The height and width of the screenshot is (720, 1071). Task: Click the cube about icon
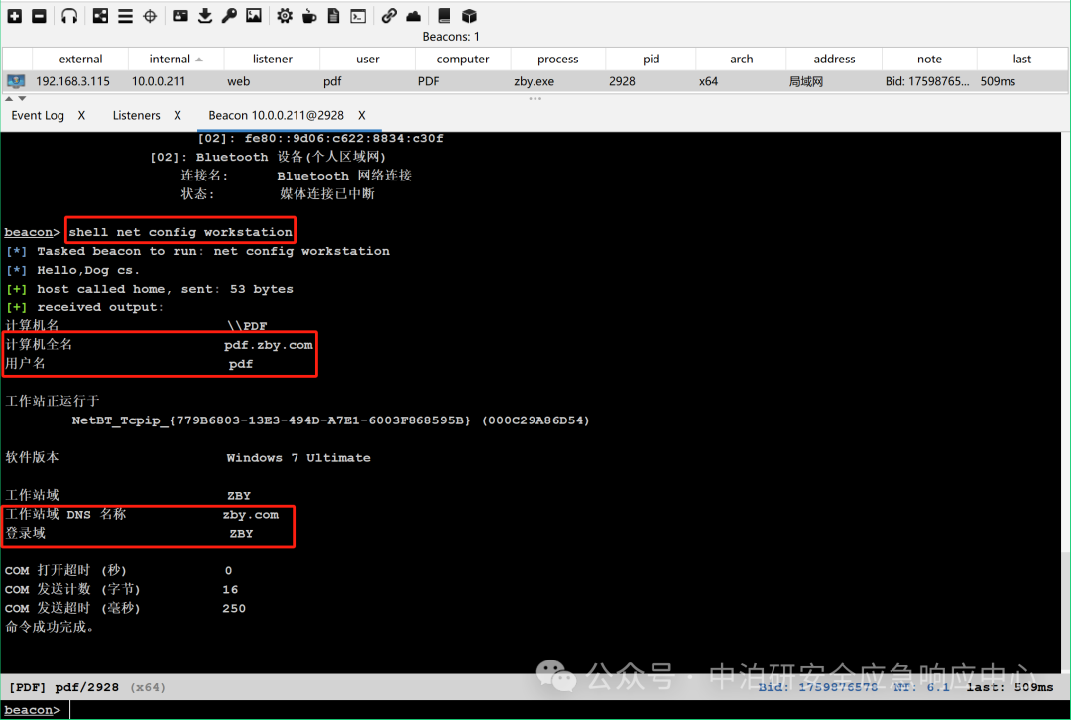[469, 15]
